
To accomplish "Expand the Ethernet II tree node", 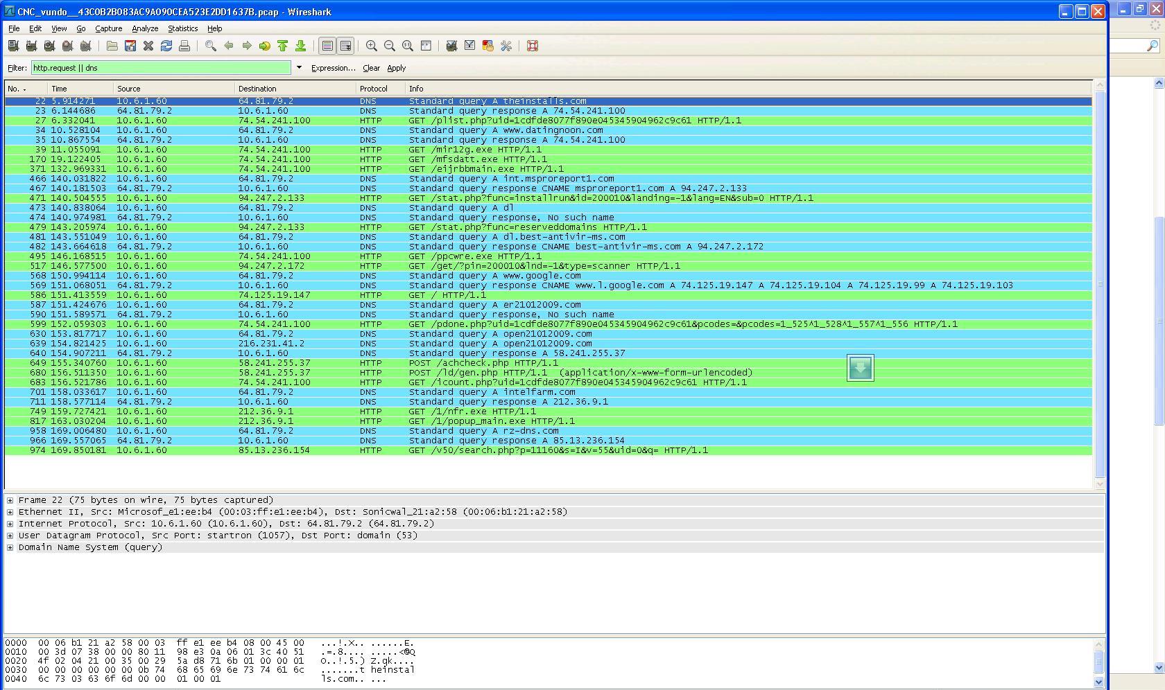I will click(x=10, y=512).
